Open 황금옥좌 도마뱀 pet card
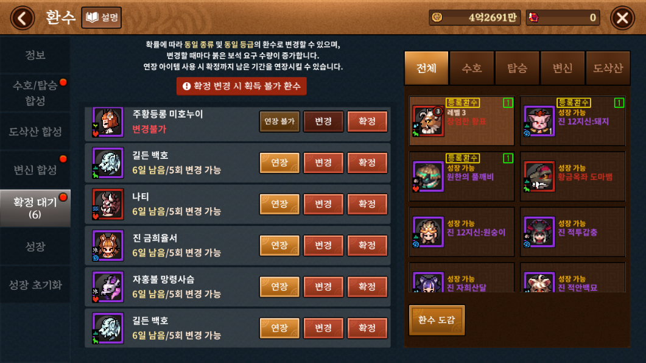 pyautogui.click(x=573, y=177)
